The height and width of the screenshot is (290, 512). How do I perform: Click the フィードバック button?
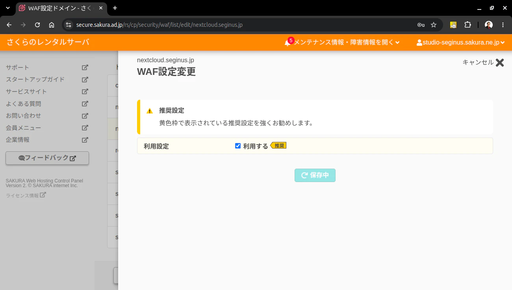tap(47, 158)
